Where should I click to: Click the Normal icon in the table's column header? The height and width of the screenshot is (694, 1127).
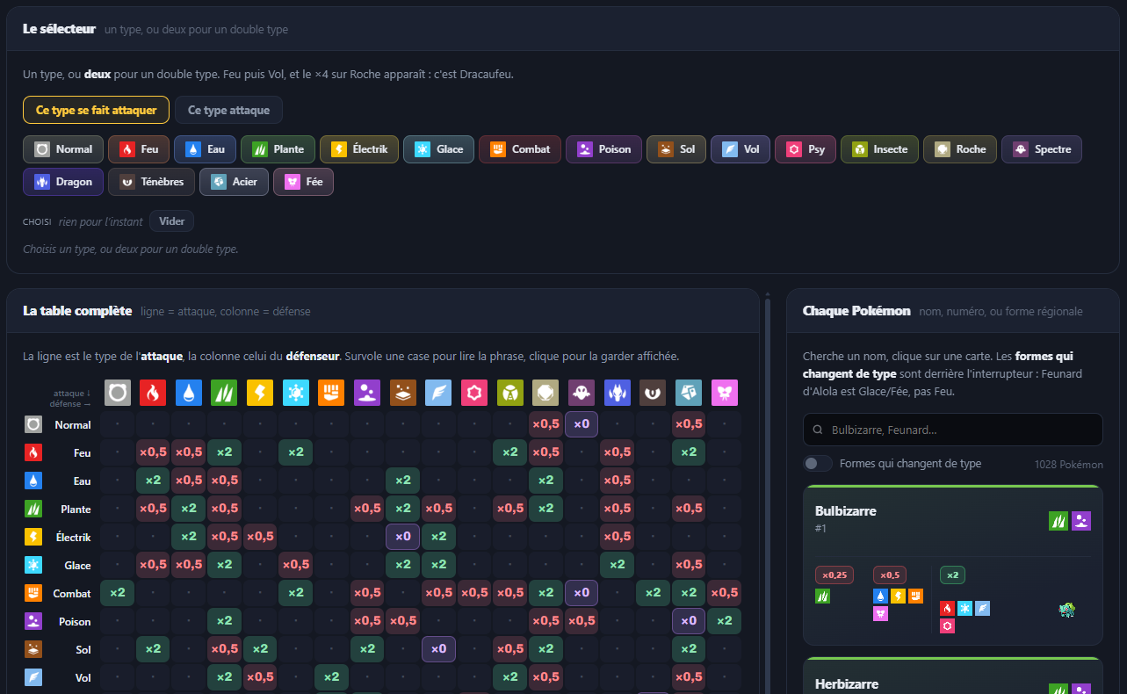(118, 393)
